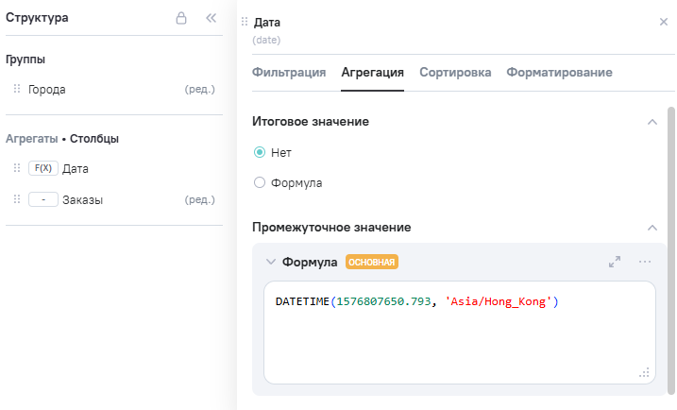Collapse the Структура panel with double chevron
The height and width of the screenshot is (410, 677).
click(x=211, y=18)
